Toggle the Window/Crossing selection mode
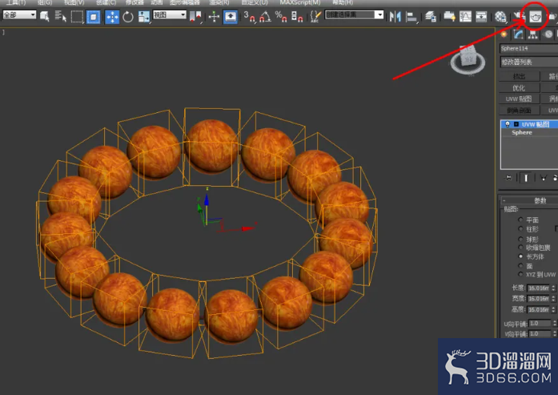This screenshot has height=395, width=558. click(x=93, y=17)
